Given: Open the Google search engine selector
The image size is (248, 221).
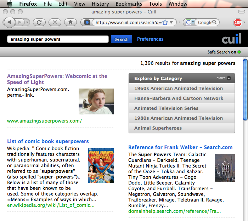Looking at the screenshot, I should [190, 22].
